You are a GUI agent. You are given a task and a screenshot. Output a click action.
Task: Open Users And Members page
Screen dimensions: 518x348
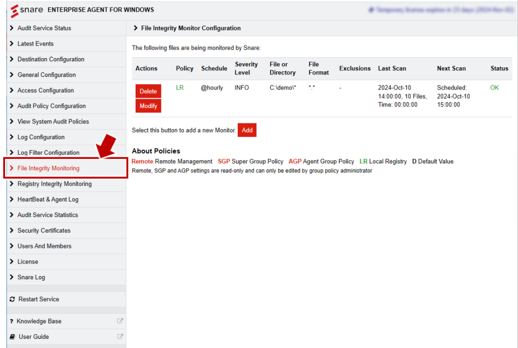pos(66,246)
